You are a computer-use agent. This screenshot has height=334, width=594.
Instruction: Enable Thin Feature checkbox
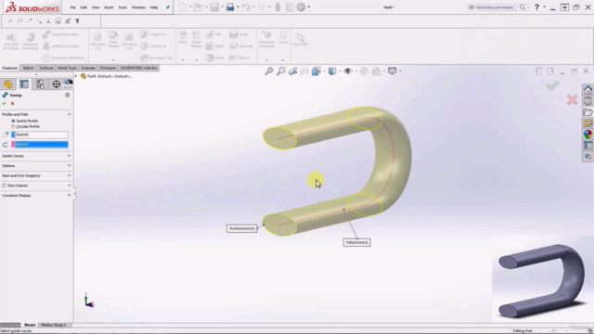pos(4,186)
